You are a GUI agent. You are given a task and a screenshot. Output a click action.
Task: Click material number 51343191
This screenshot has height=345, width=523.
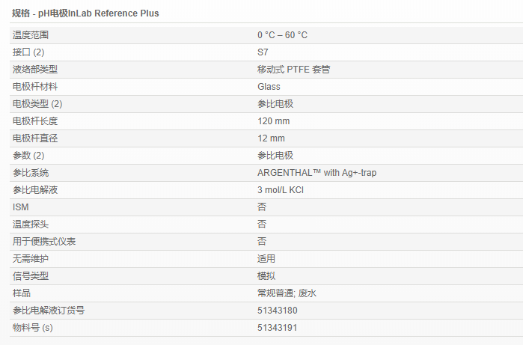click(277, 328)
